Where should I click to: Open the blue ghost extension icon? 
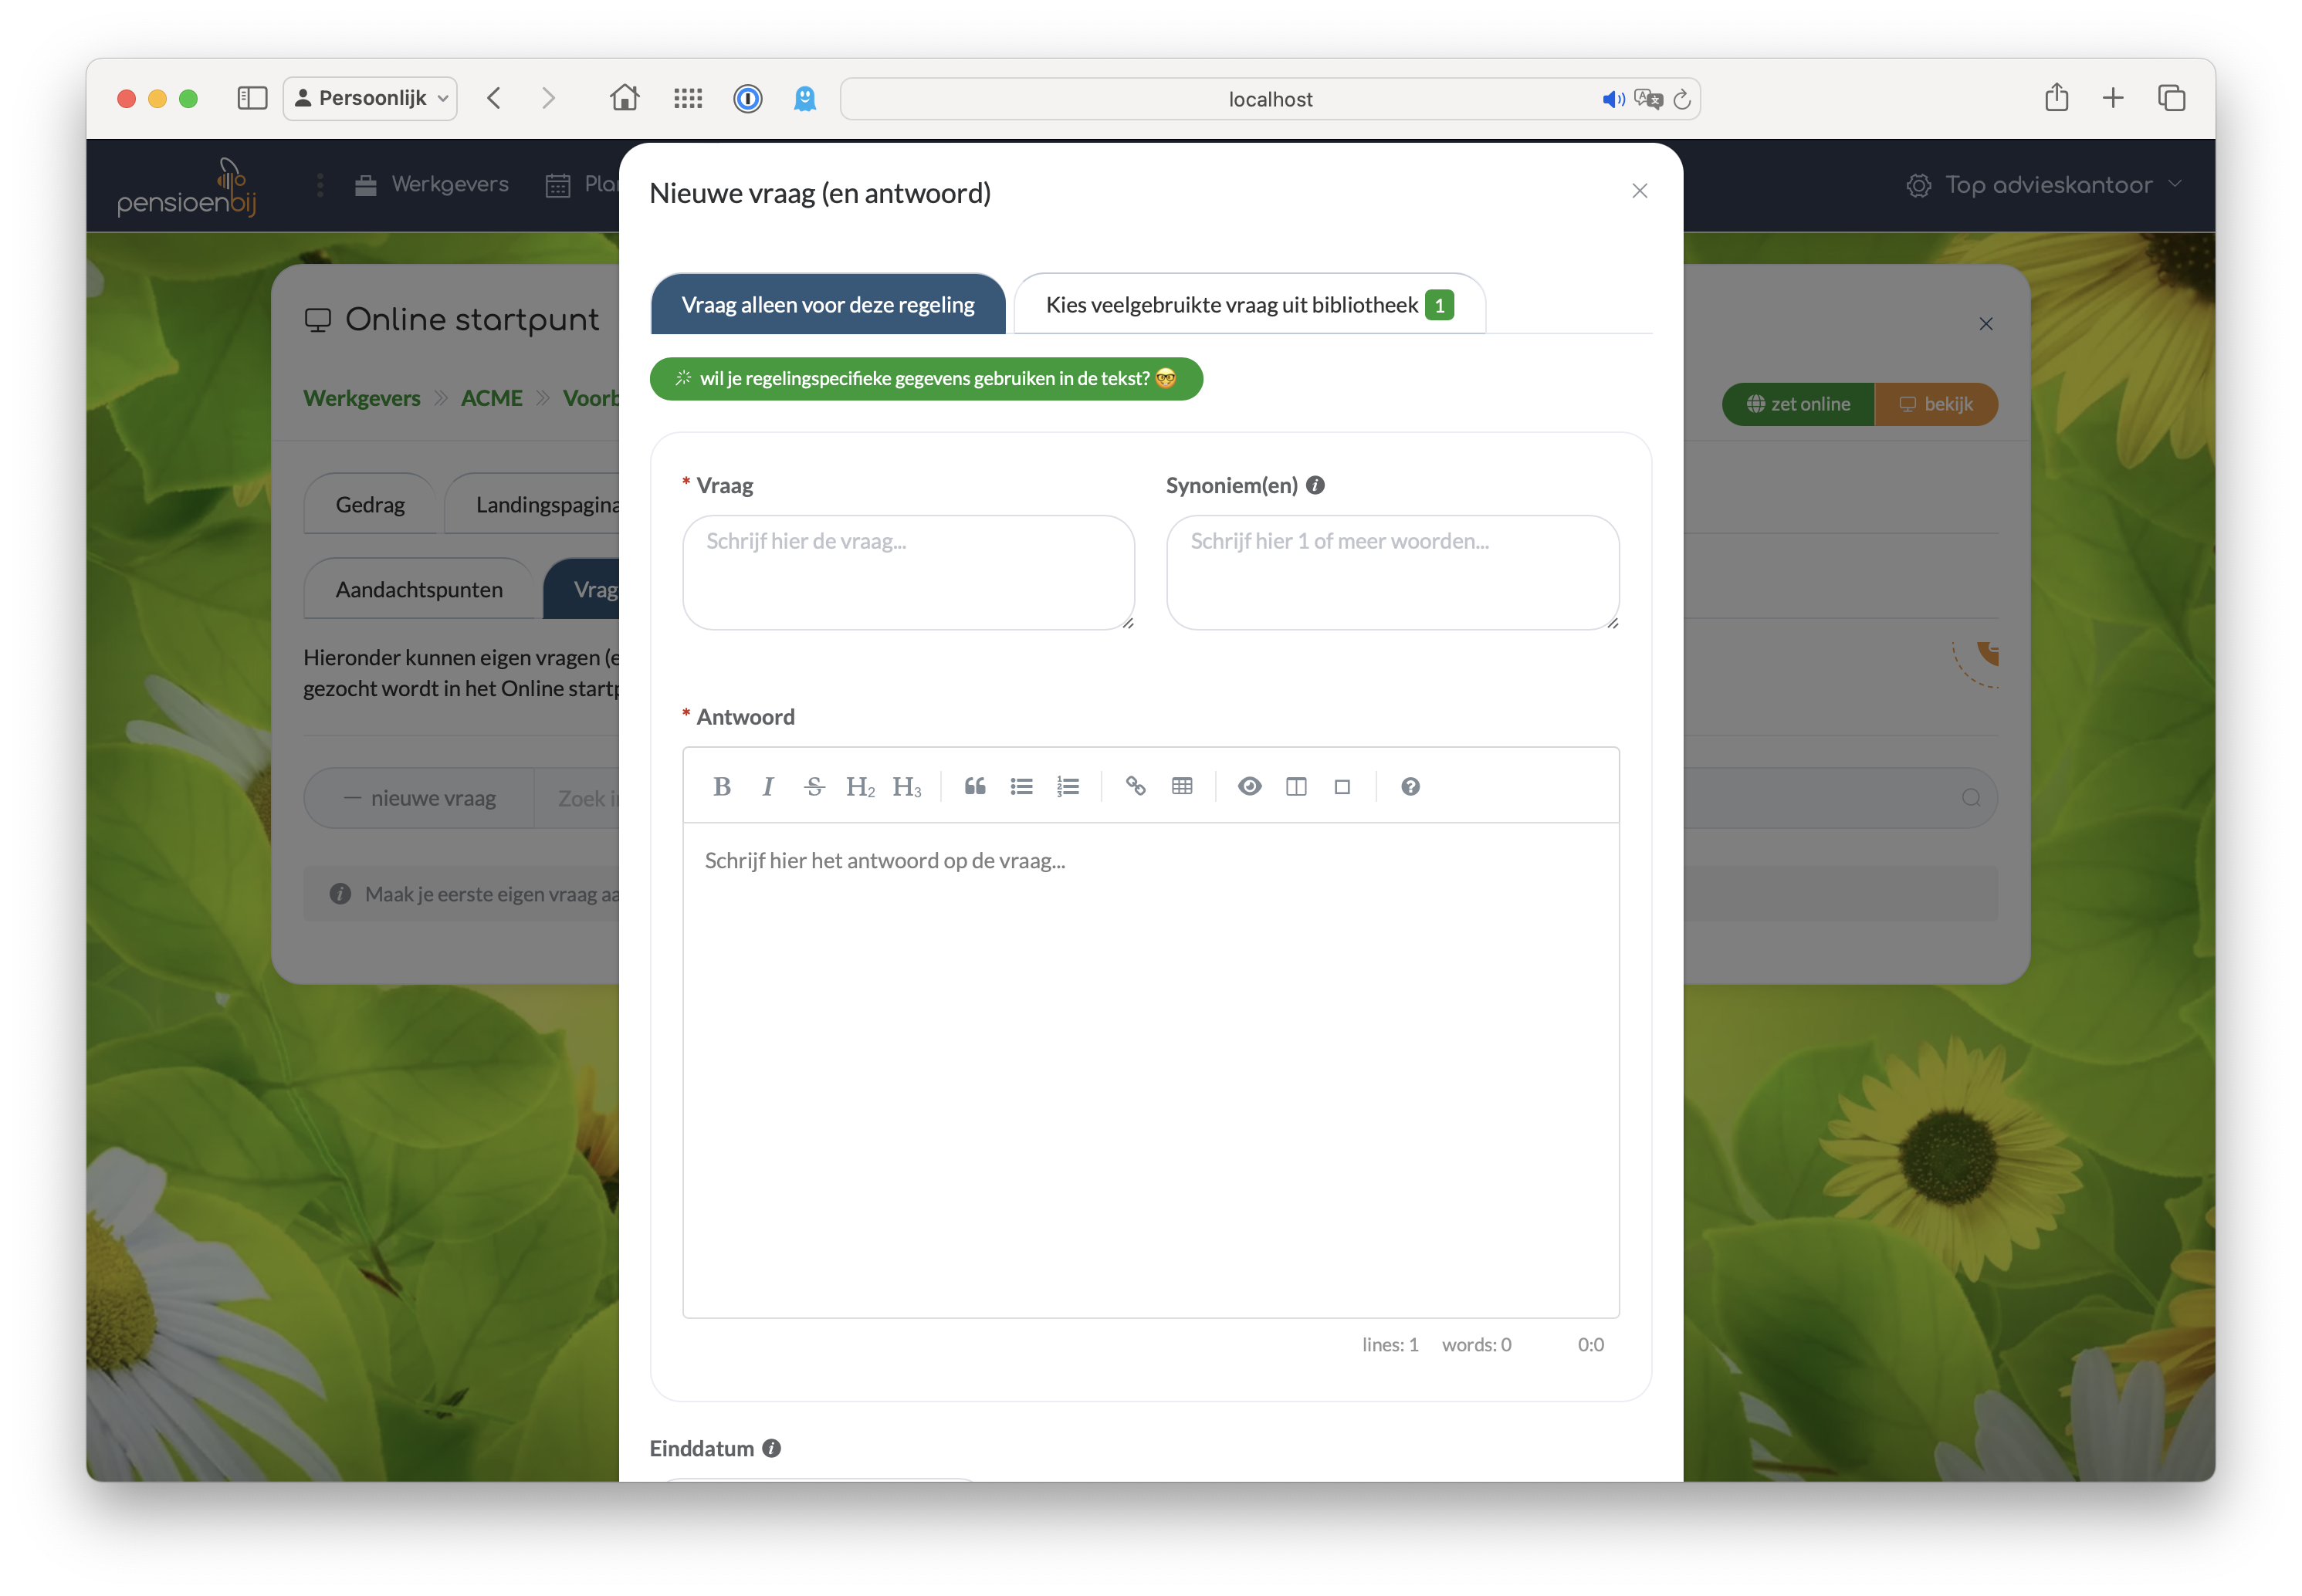[805, 98]
